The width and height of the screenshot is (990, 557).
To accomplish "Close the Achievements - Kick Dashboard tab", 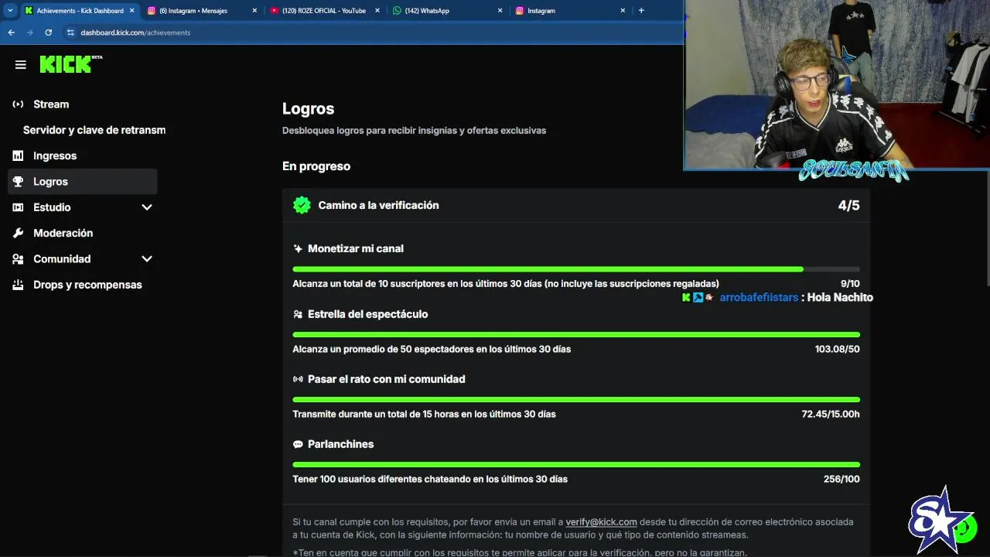I will [131, 11].
